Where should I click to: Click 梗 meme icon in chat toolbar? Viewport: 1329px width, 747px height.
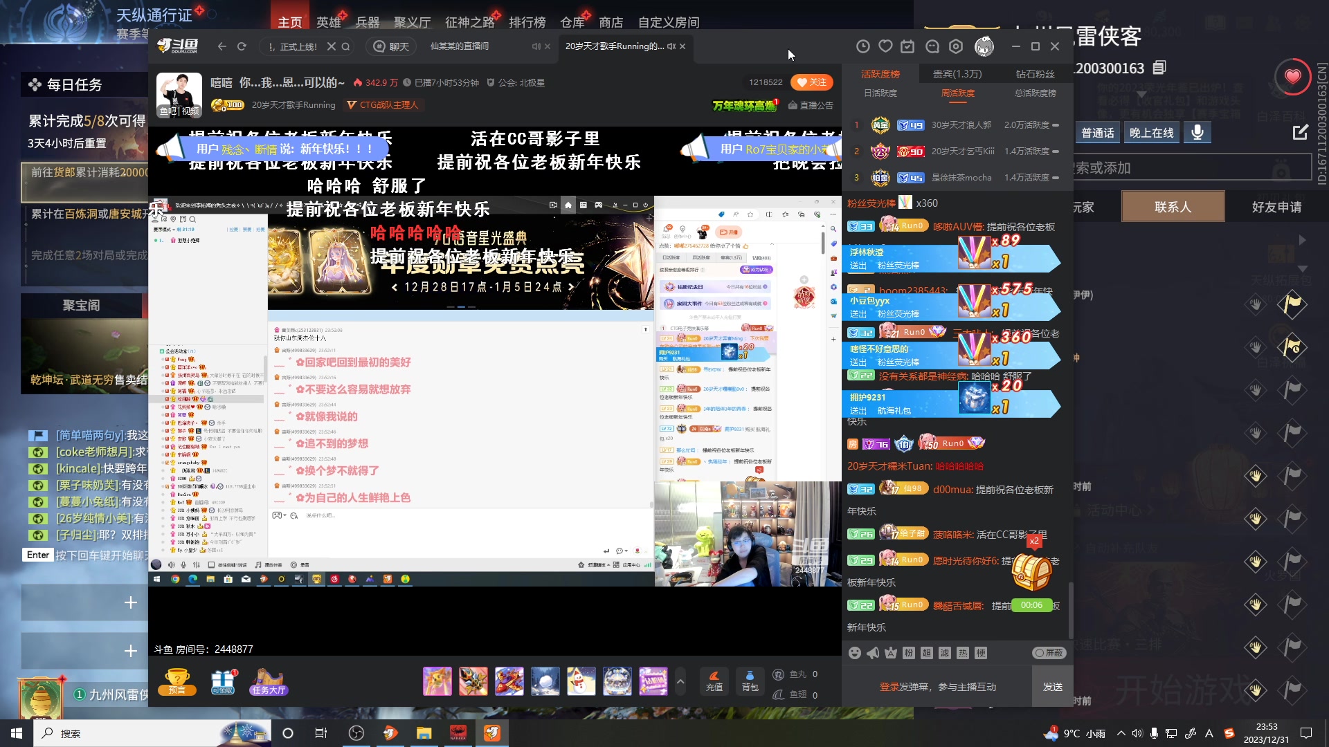(981, 653)
